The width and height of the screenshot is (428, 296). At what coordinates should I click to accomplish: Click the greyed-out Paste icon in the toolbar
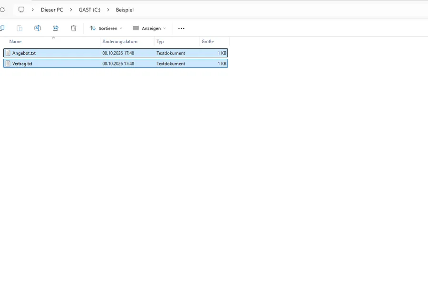(19, 28)
